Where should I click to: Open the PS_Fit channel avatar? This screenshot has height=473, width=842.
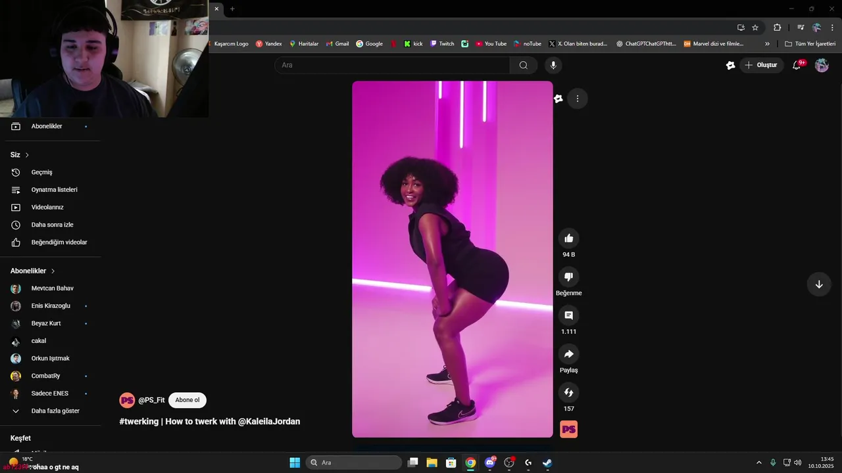click(127, 400)
